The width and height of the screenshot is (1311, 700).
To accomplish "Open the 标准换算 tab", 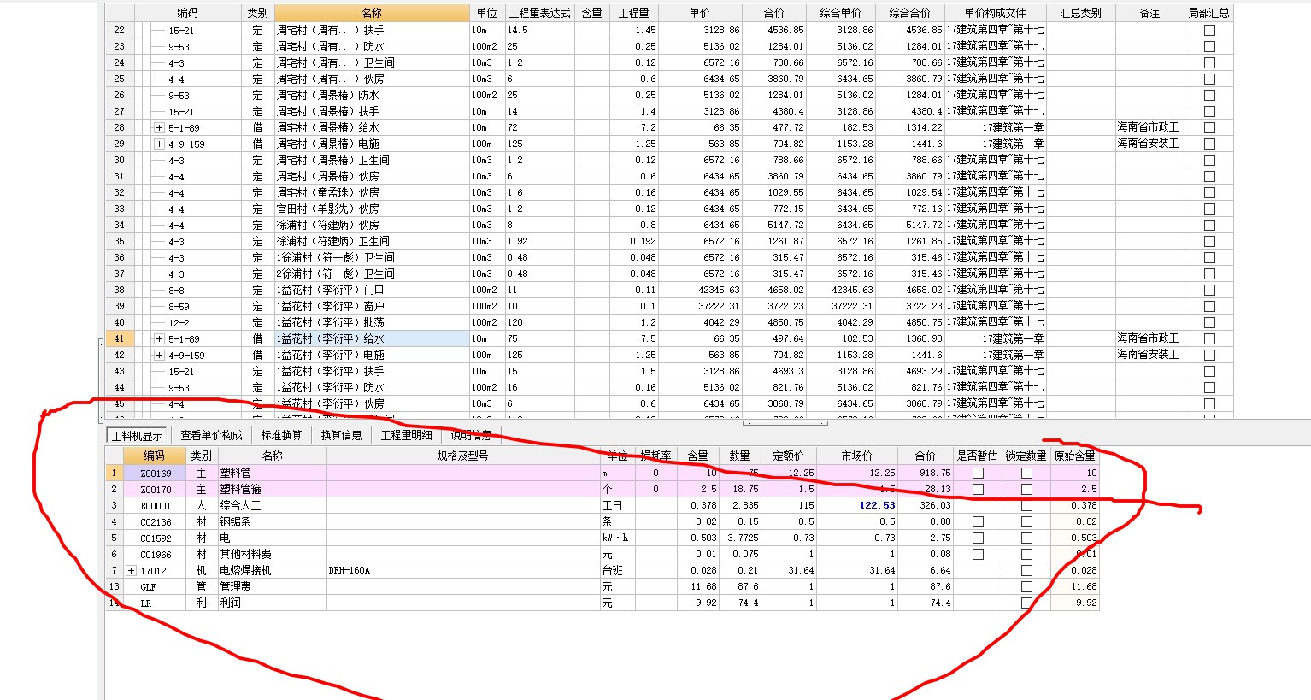I will pyautogui.click(x=281, y=435).
